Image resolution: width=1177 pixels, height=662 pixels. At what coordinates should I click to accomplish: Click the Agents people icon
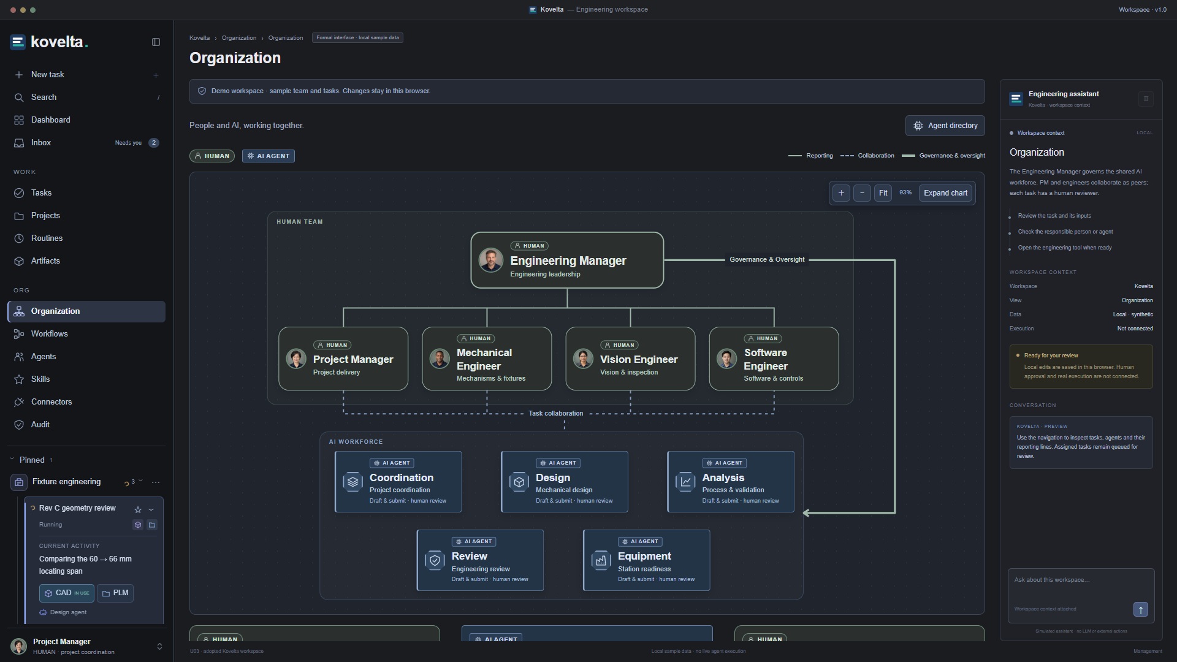(19, 357)
